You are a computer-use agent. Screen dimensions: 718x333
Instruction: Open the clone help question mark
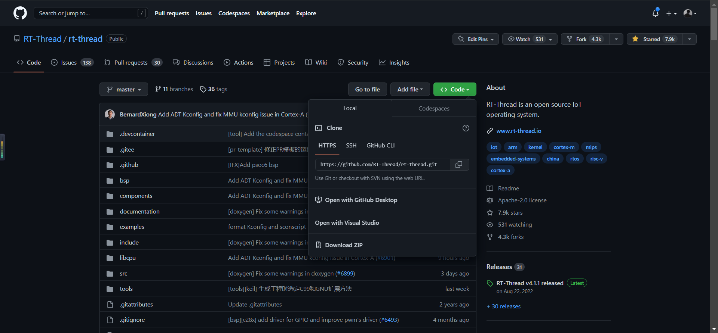(466, 128)
